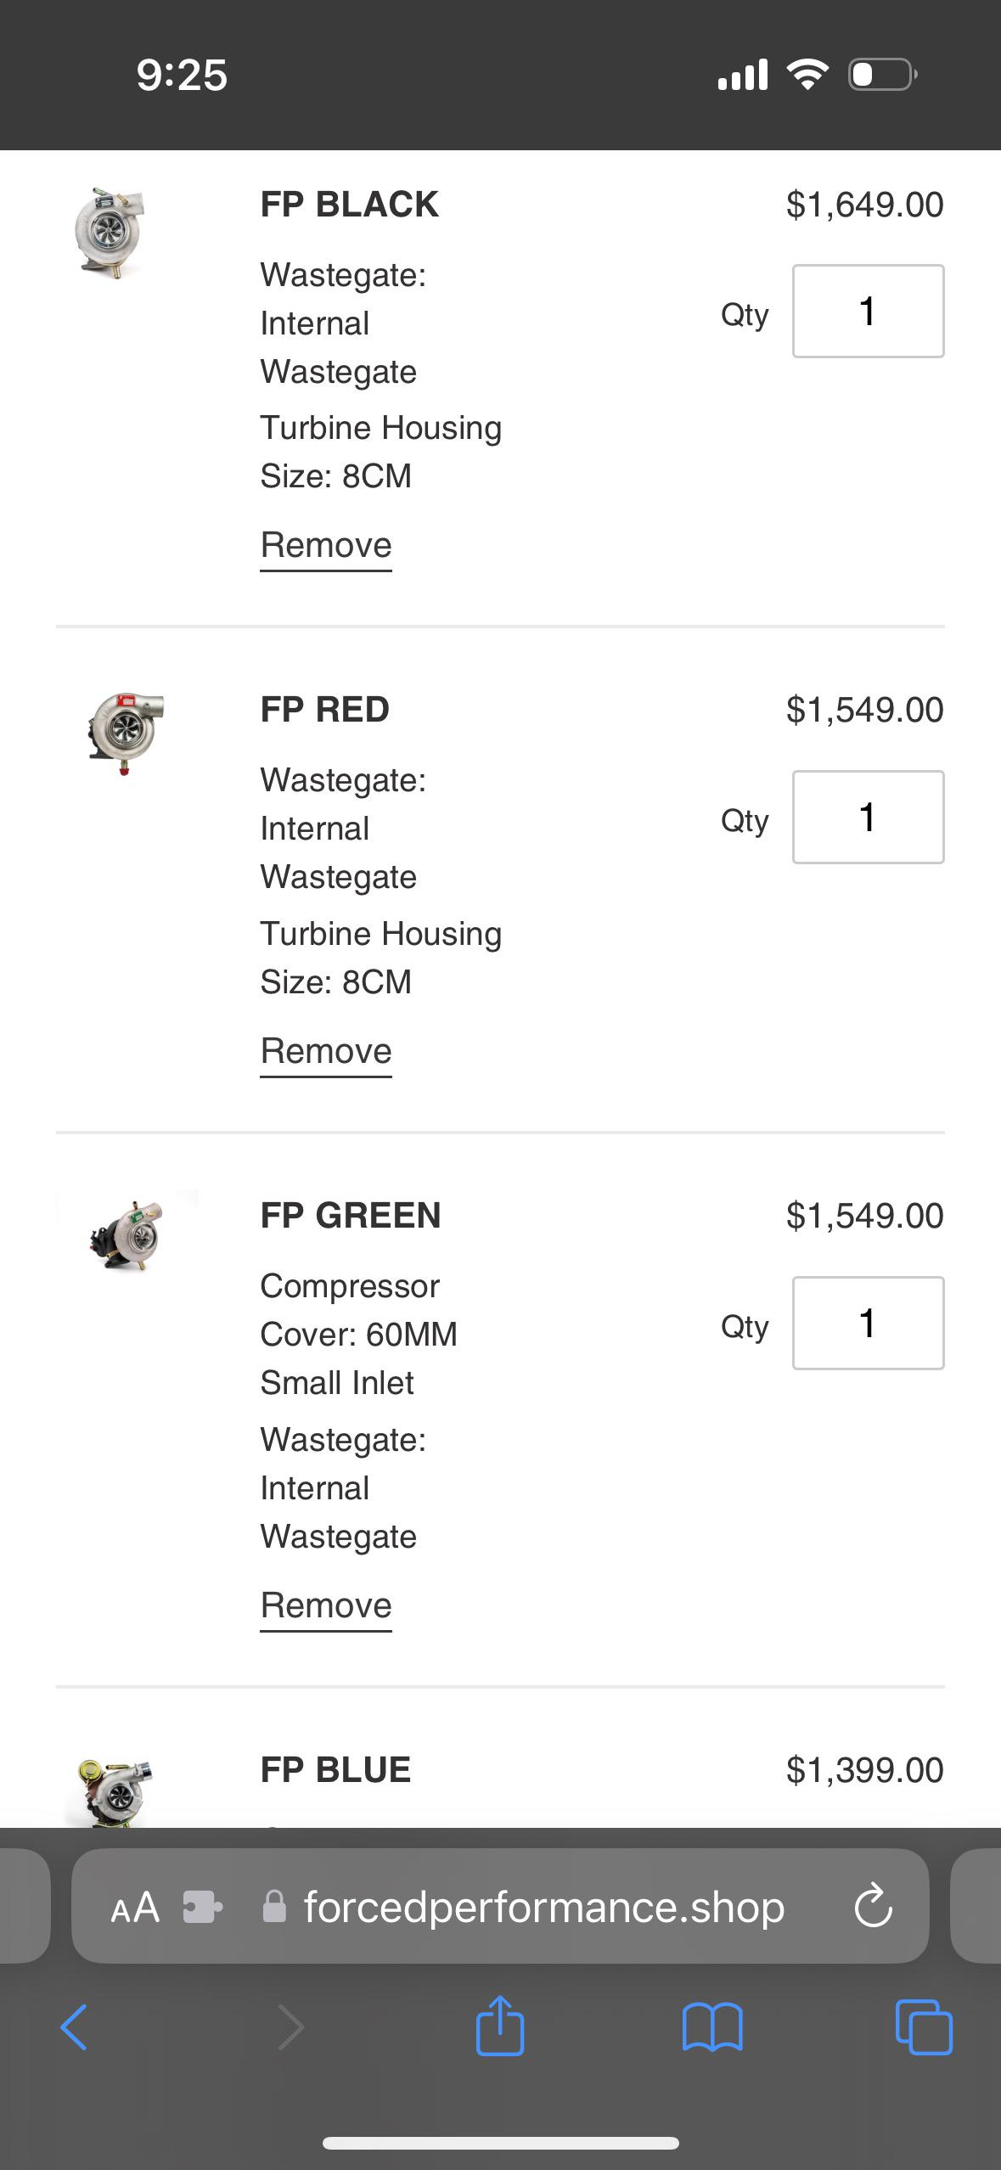Edit quantity field for FP RED
Screen dimensions: 1001x2170
(868, 817)
